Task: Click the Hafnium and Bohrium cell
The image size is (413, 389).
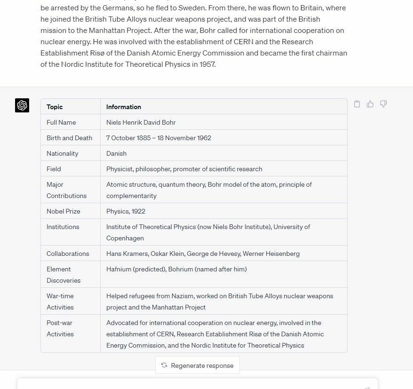Action: click(x=224, y=274)
